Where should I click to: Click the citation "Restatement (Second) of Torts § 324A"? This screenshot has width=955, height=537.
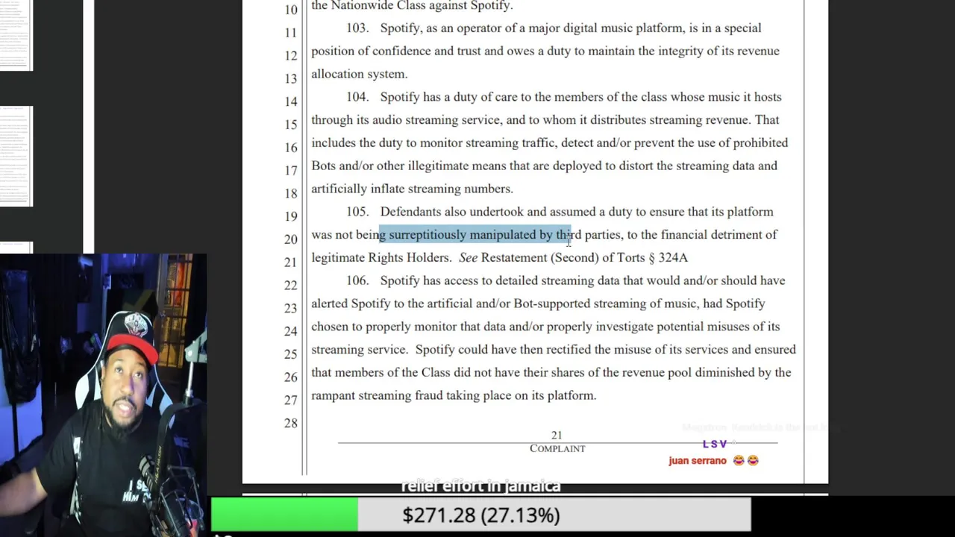[584, 258]
